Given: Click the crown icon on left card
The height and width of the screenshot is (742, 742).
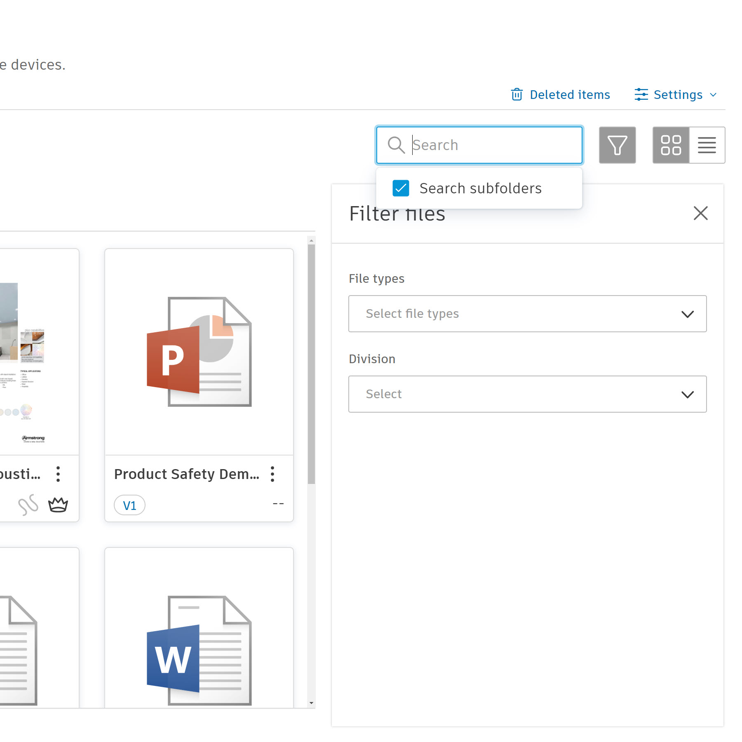Looking at the screenshot, I should [58, 505].
